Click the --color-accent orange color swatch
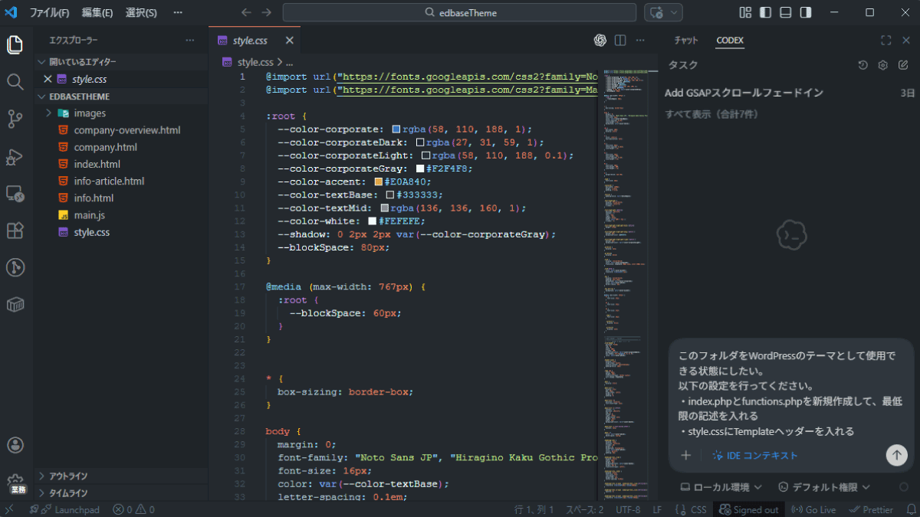 [x=378, y=182]
